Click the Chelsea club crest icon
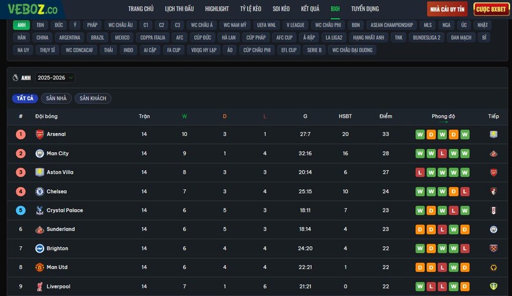Screen dimensions: 512x296 tap(40, 191)
